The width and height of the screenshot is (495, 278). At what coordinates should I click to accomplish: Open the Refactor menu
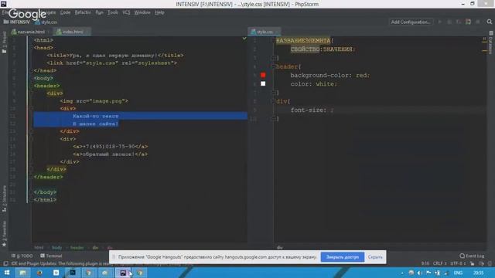point(83,12)
